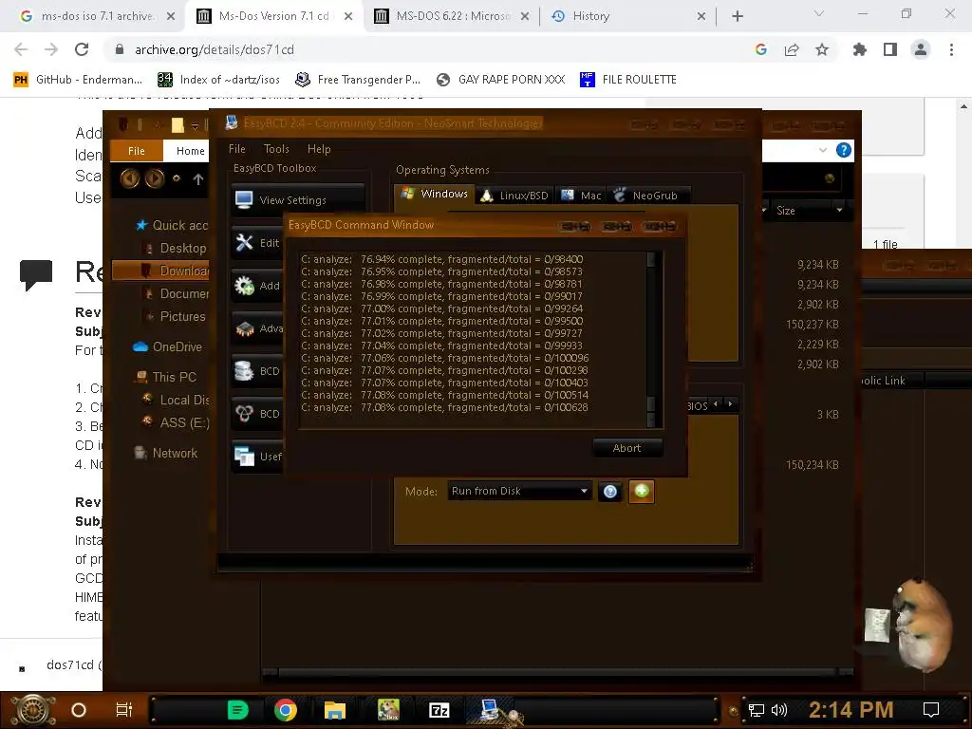Switch to Linux/BSD tab
Viewport: 972px width, 729px height.
515,196
